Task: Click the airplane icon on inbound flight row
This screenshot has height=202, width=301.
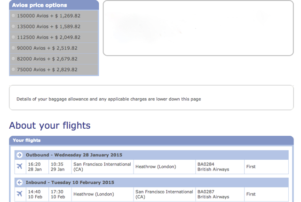Action: click(19, 194)
